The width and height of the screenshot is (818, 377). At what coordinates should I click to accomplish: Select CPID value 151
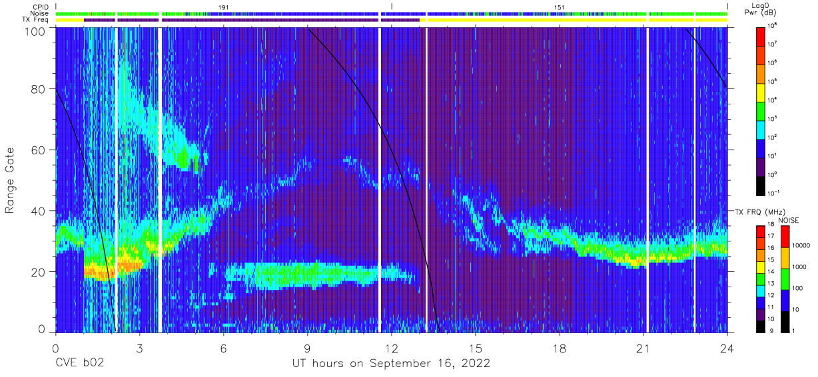[559, 7]
